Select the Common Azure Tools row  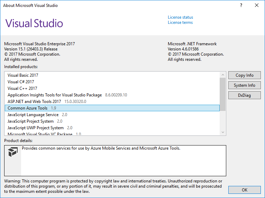click(x=112, y=108)
